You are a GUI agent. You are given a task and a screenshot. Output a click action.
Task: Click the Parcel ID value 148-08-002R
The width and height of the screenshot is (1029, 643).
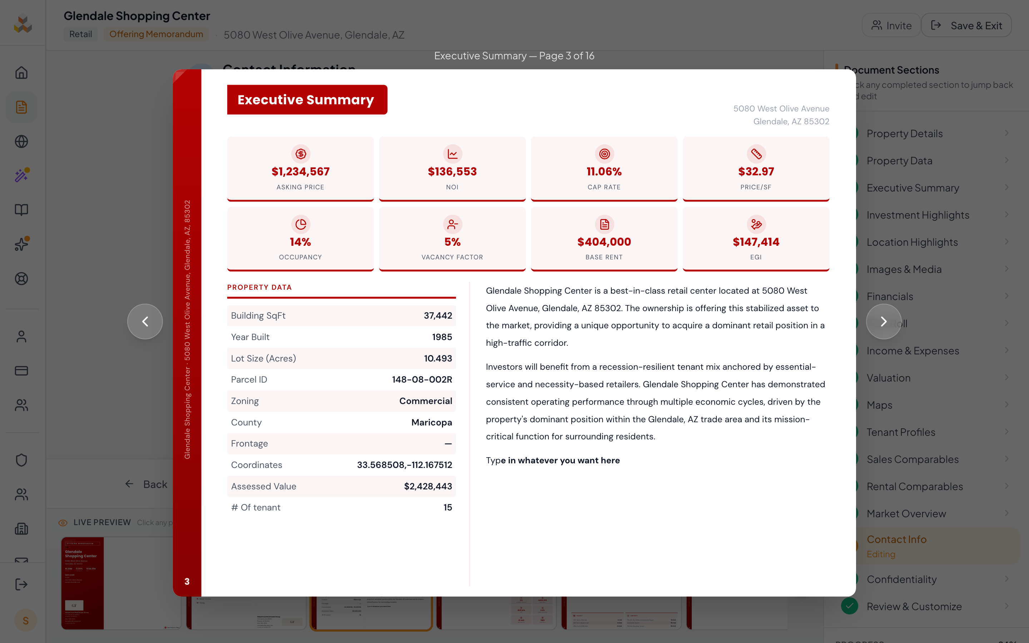point(422,379)
